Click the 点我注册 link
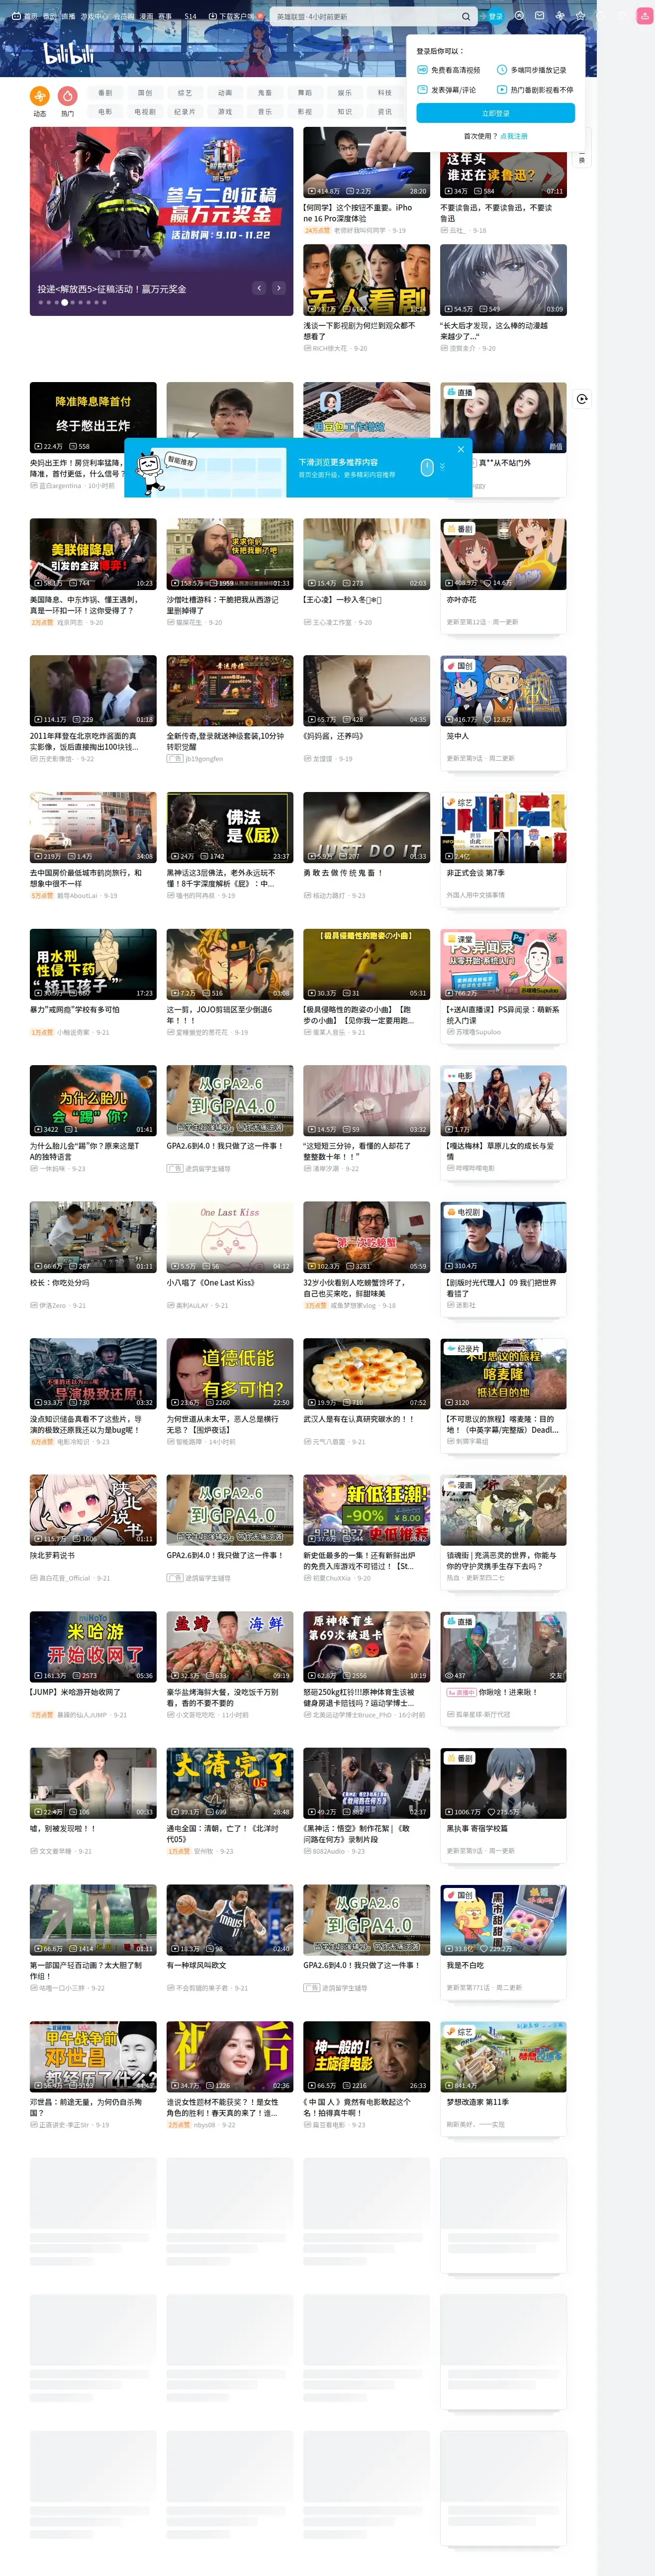Image resolution: width=655 pixels, height=2576 pixels. (513, 136)
